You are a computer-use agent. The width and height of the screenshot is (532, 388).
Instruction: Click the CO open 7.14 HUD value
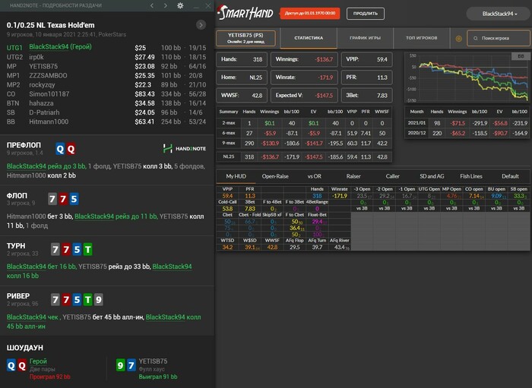coord(476,196)
